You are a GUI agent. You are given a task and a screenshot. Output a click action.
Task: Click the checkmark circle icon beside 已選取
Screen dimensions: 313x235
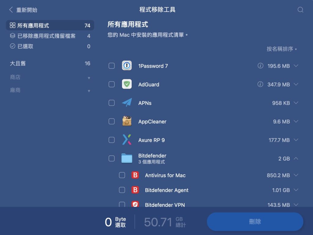pos(13,46)
